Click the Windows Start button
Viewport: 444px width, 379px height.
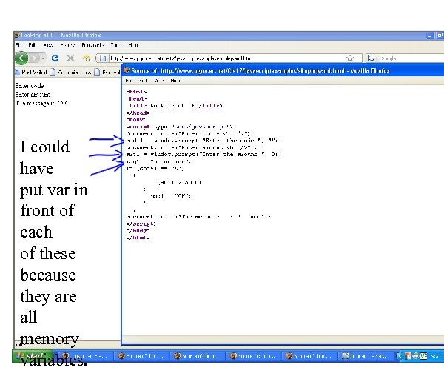tap(32, 356)
